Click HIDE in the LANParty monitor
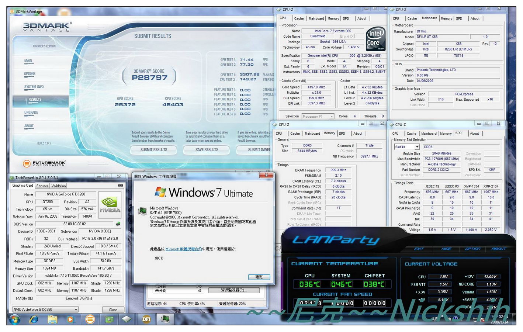The width and height of the screenshot is (523, 332). (446, 249)
